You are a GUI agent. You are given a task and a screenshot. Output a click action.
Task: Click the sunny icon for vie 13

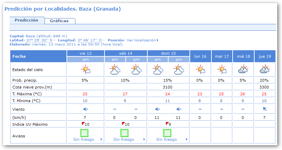click(x=85, y=70)
